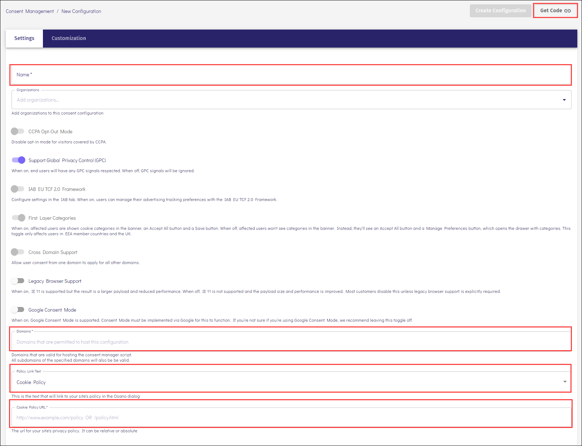The width and height of the screenshot is (582, 446).
Task: Enable the IAB EU TCF 2.0 Framework toggle
Action: pos(18,189)
